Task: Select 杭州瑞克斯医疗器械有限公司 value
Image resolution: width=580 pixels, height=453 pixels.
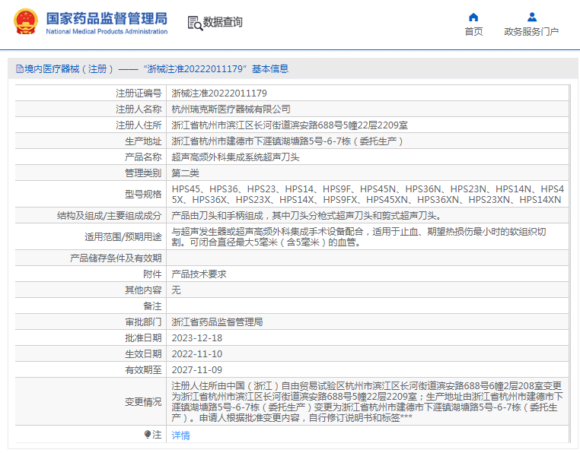Action: [x=231, y=109]
